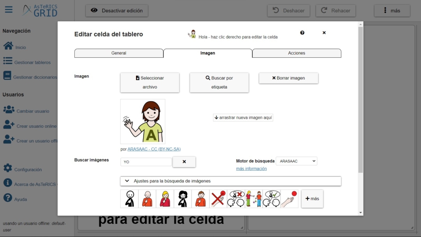Clear the YO search field with the X

(x=184, y=162)
